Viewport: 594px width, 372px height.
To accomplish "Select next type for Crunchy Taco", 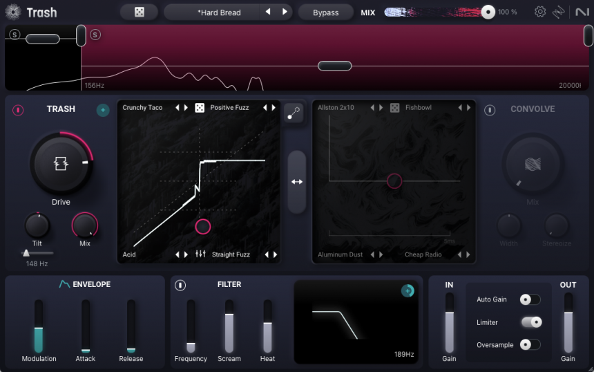I will point(186,108).
